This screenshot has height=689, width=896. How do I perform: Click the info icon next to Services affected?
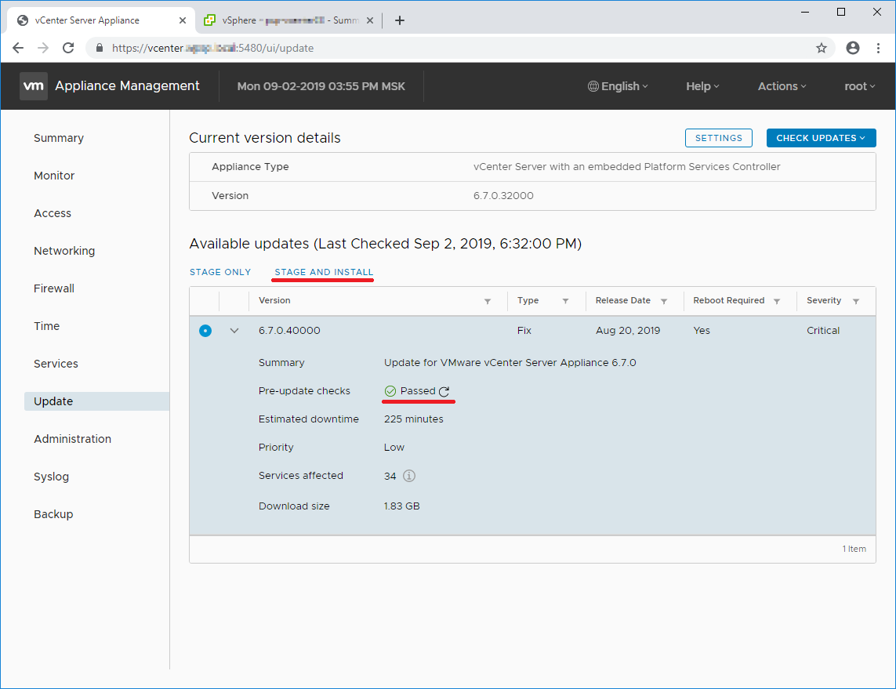click(409, 476)
